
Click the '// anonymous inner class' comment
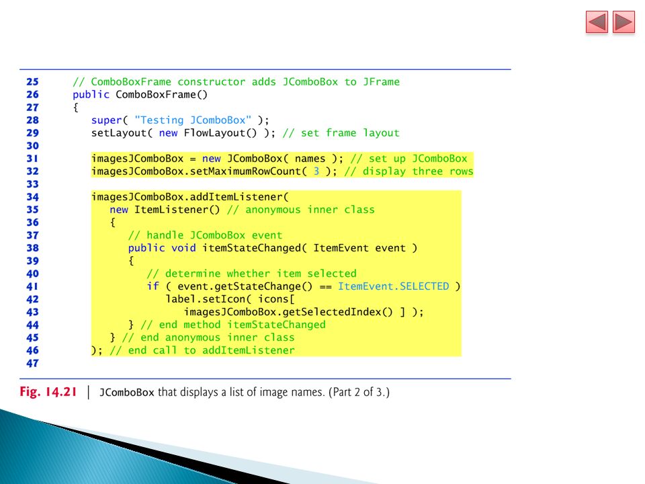301,210
